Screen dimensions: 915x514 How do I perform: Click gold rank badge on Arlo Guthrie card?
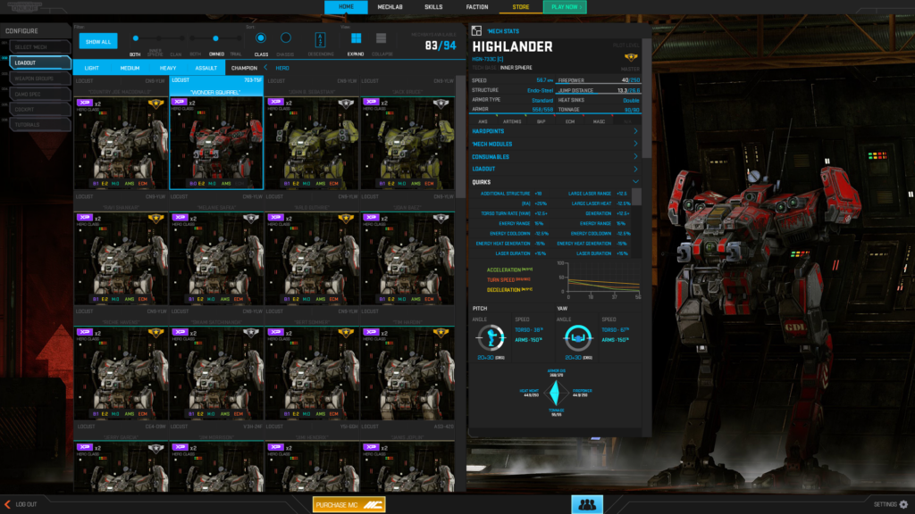tap(346, 220)
